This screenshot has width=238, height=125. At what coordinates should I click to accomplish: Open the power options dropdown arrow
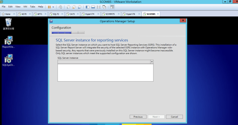pos(53,7)
